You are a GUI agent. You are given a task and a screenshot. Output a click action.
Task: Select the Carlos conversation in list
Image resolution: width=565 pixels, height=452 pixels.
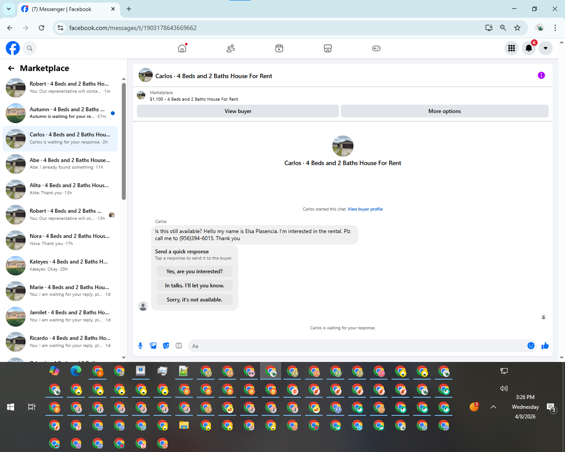[60, 139]
